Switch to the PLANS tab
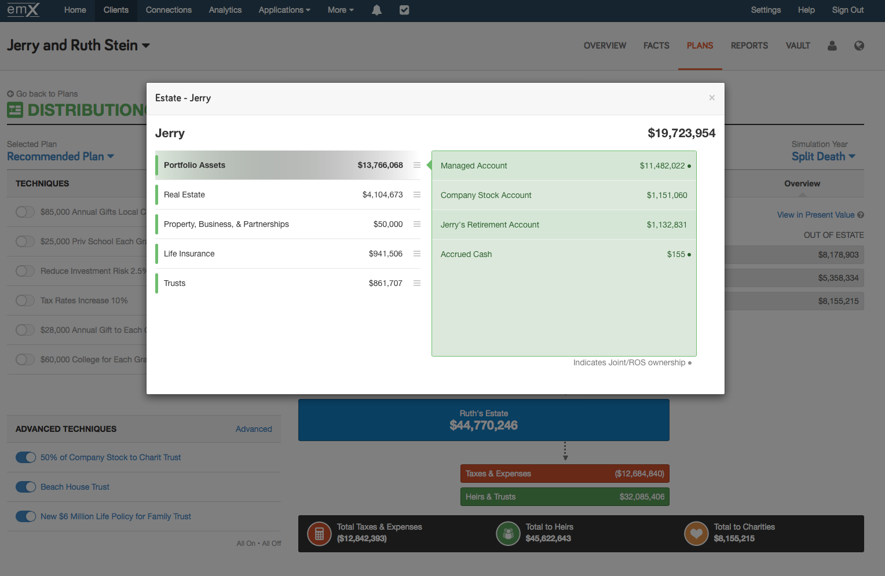This screenshot has height=576, width=885. (x=700, y=46)
